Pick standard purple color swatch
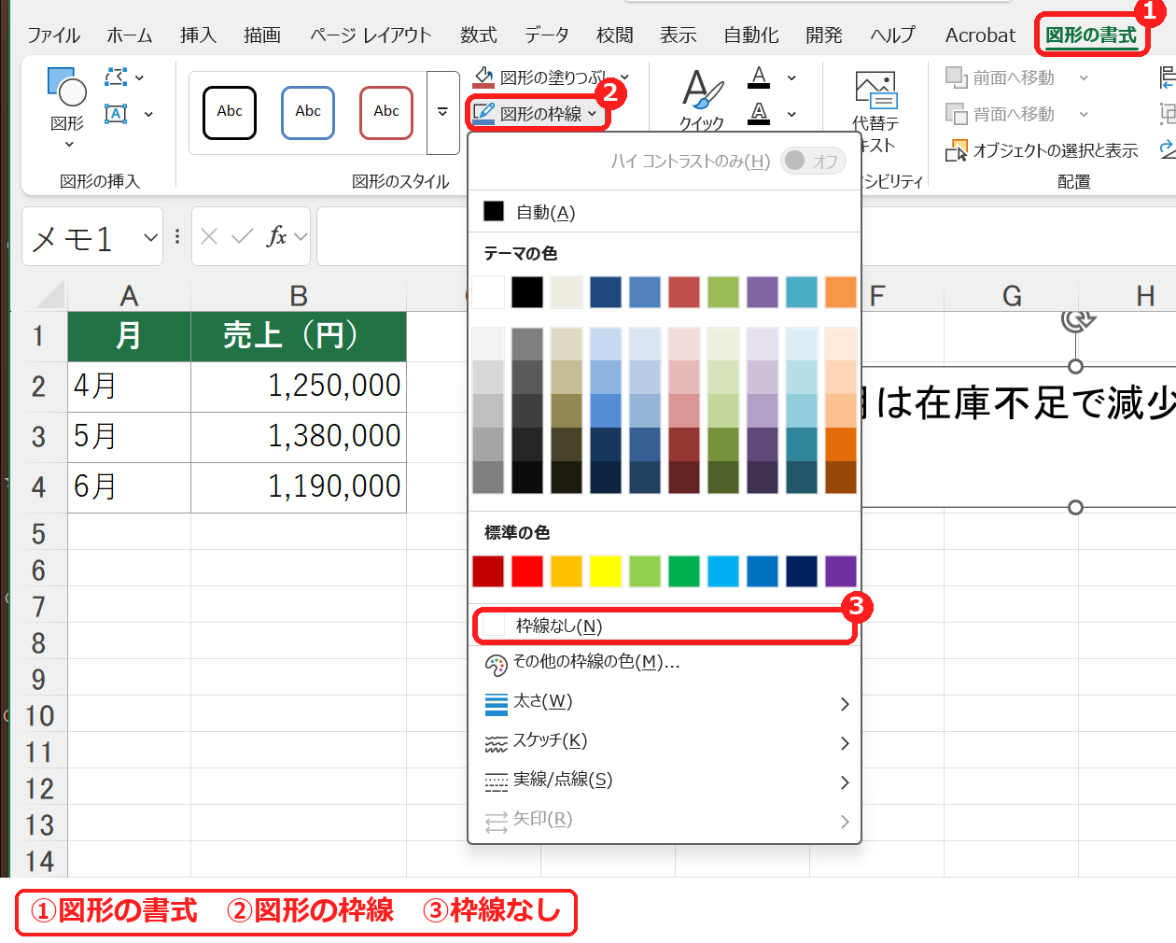This screenshot has height=943, width=1176. coord(841,570)
